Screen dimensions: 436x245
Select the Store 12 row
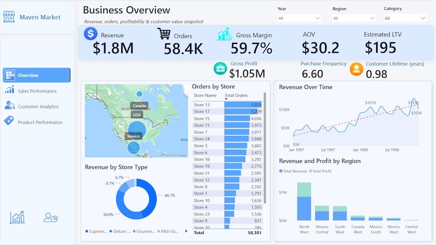[x=227, y=180]
